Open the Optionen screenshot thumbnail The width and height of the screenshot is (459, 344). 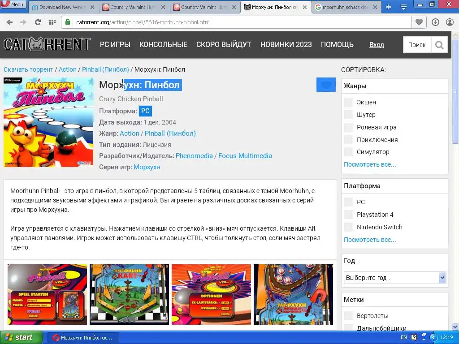[211, 295]
